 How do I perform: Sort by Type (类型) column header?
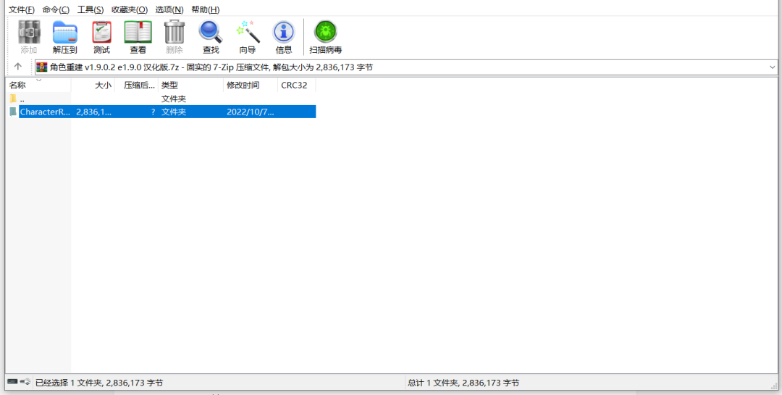click(191, 86)
